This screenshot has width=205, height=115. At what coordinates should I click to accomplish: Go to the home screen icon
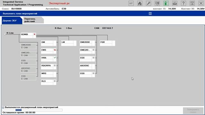140,4
